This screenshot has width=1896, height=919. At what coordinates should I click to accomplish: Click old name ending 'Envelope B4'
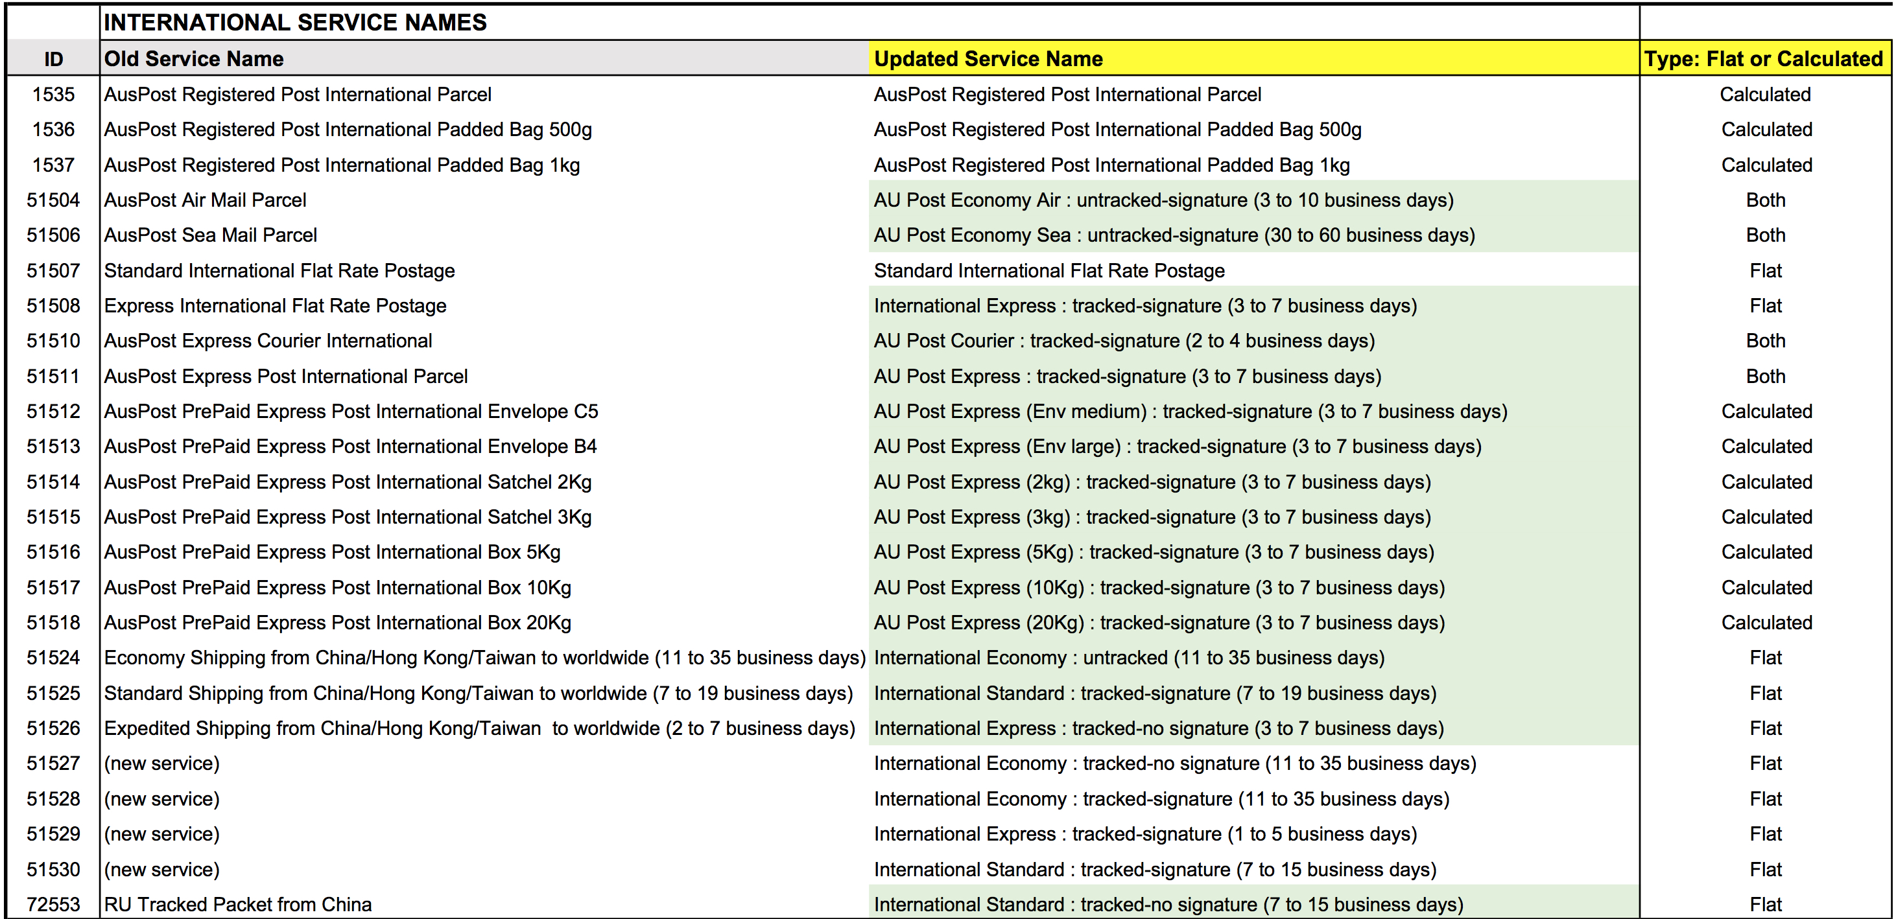point(350,447)
